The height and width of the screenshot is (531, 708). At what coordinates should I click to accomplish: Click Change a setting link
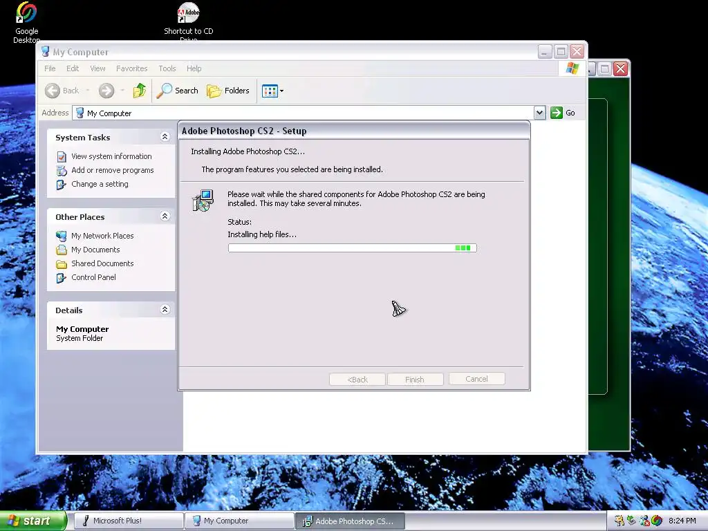100,184
